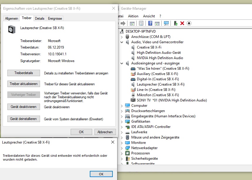This screenshot has height=180, width=252.
Task: Open the Ansicht menu
Action: point(149,16)
